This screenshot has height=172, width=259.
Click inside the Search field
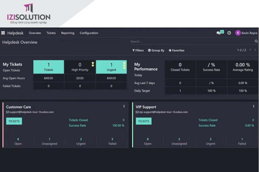tap(191, 42)
